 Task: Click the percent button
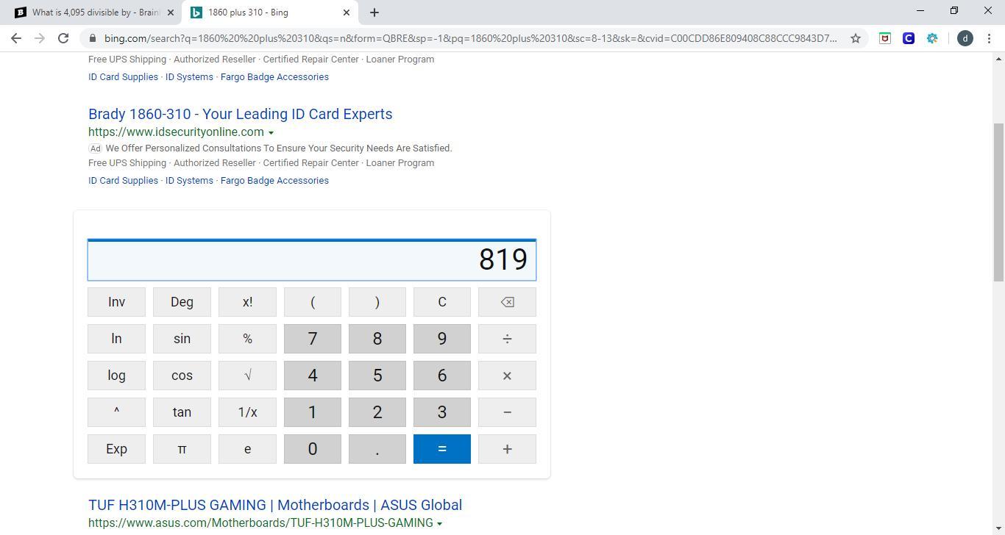click(247, 339)
